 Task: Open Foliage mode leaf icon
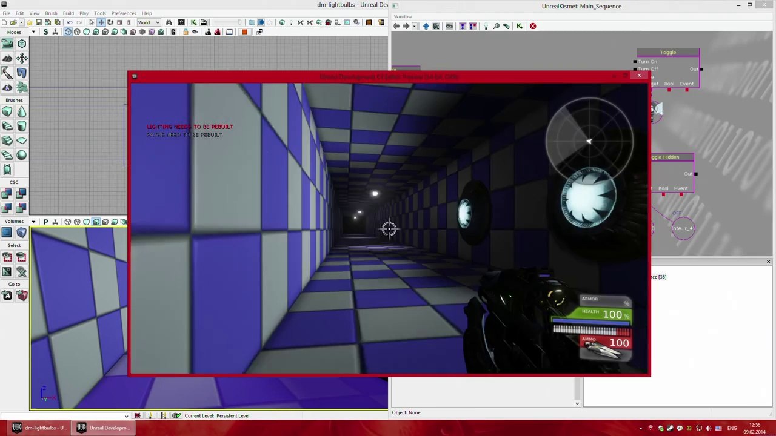pyautogui.click(x=22, y=87)
